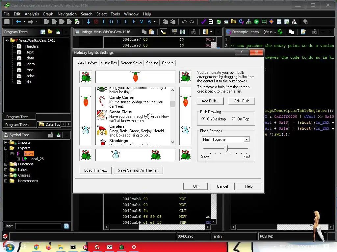This screenshot has height=252, width=337.
Task: Collapse the Exports node in Symbol Tree
Action: click(6, 148)
